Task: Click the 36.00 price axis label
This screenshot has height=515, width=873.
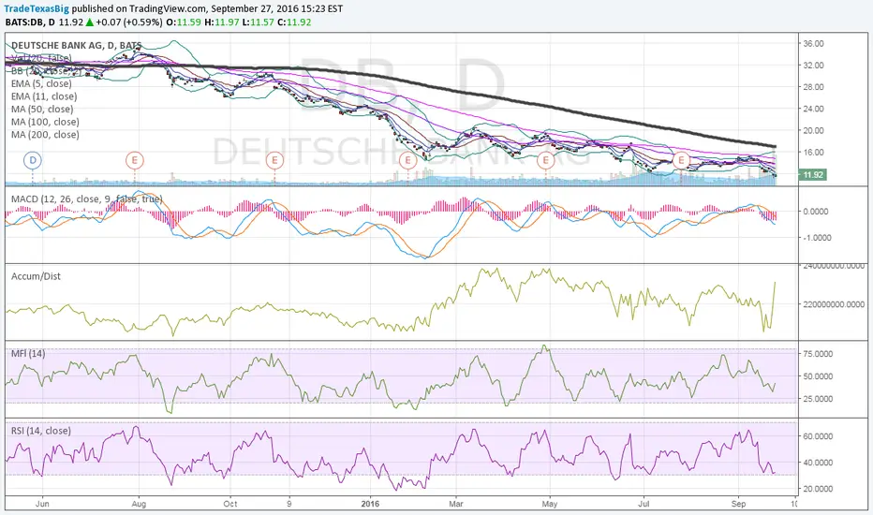Action: (813, 43)
